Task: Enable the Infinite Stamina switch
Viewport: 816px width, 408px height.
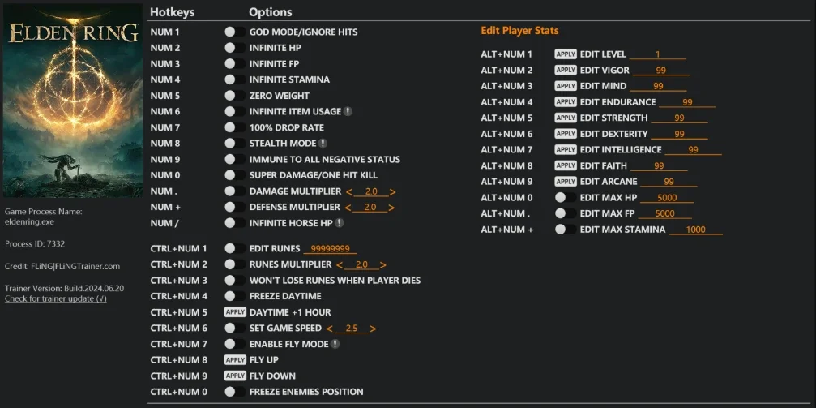Action: tap(235, 79)
